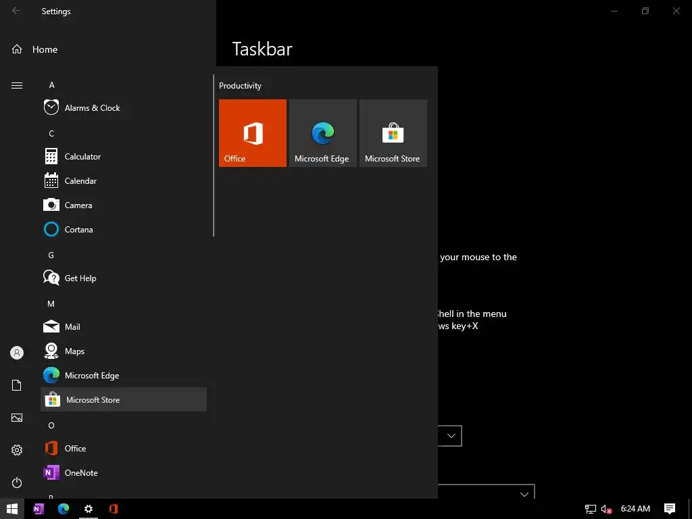Open Office from the app list
Image resolution: width=692 pixels, height=519 pixels.
coord(124,449)
